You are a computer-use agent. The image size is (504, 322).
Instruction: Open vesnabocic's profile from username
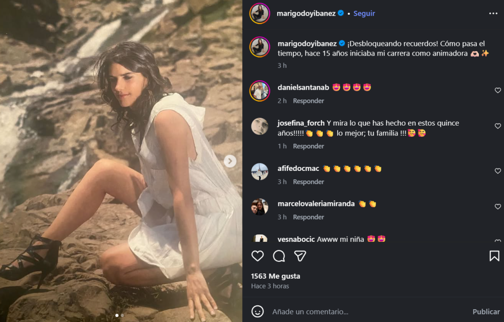click(x=296, y=239)
